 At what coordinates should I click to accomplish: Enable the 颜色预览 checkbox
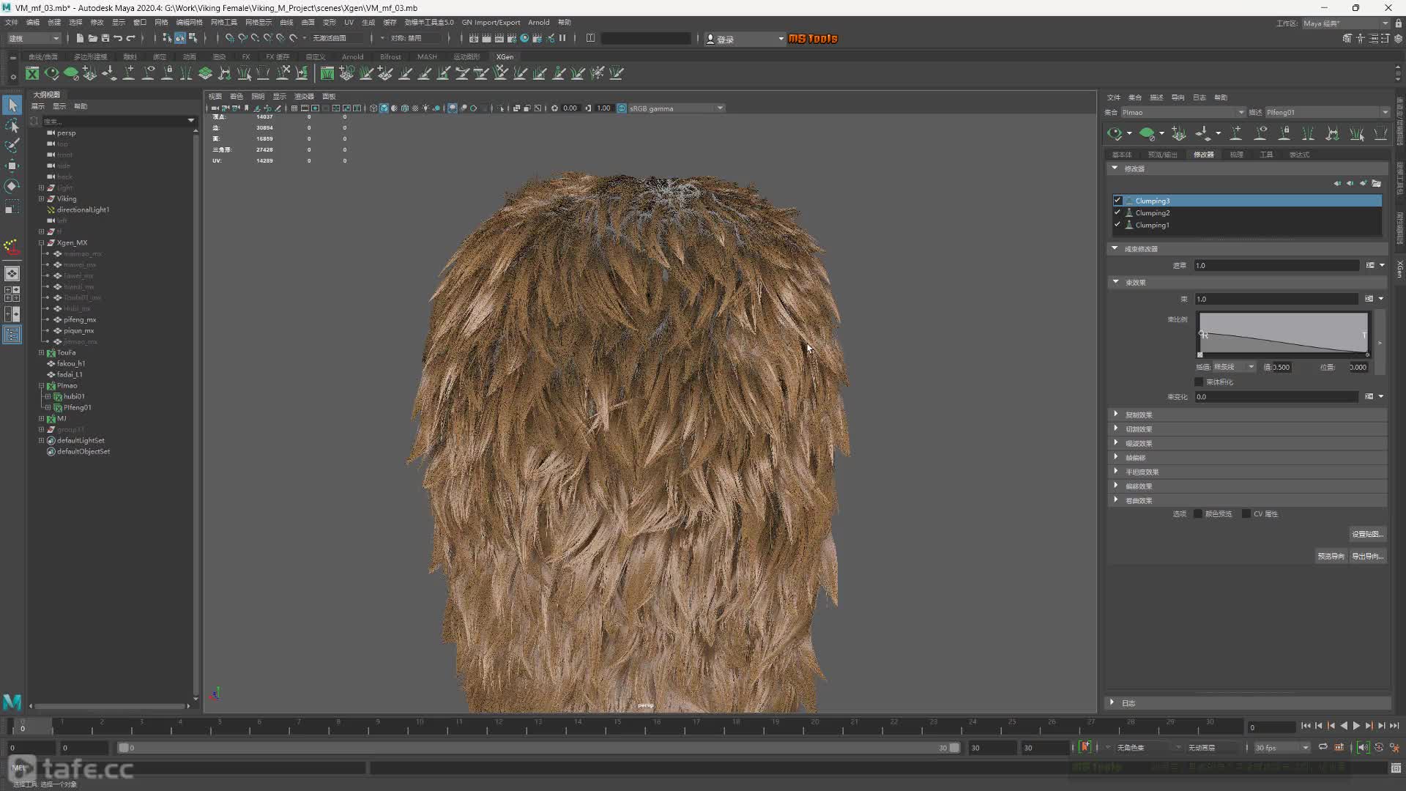click(1198, 514)
